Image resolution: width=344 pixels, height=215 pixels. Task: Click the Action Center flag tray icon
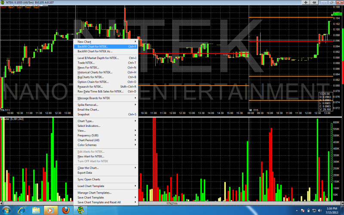point(303,211)
